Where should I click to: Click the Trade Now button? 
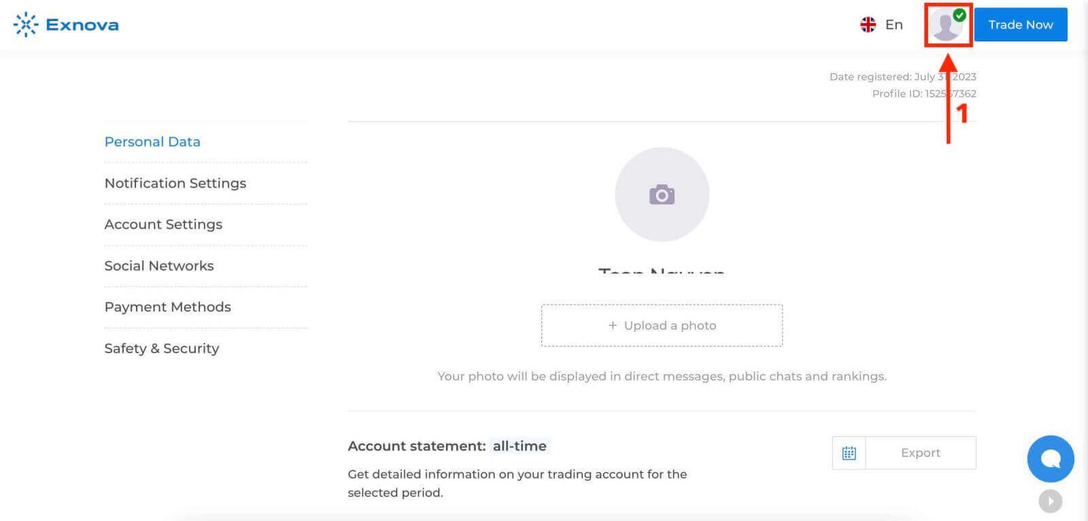point(1021,24)
